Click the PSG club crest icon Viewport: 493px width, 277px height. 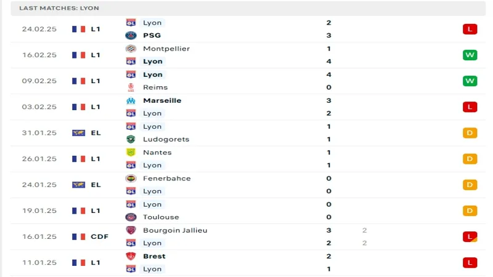point(131,36)
